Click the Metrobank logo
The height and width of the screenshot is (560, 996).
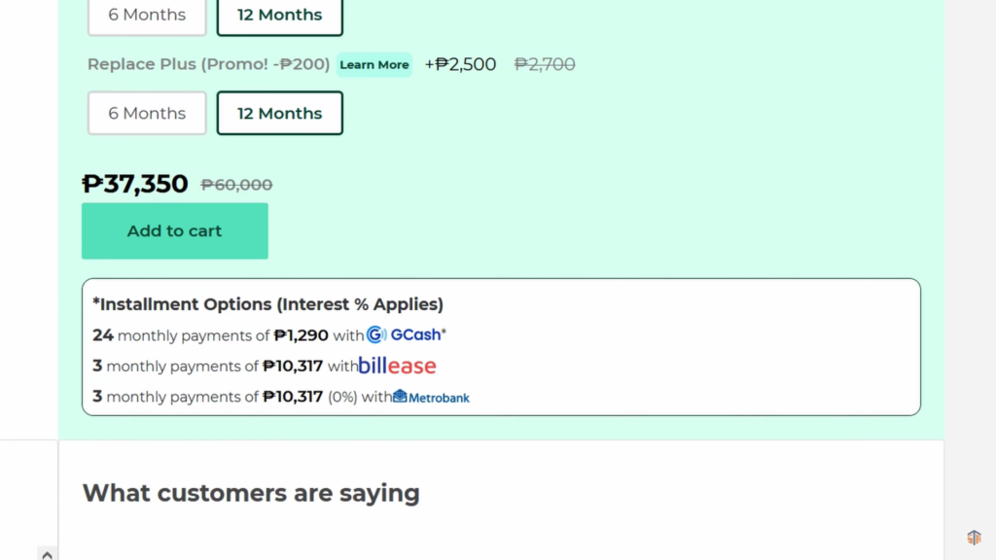431,397
